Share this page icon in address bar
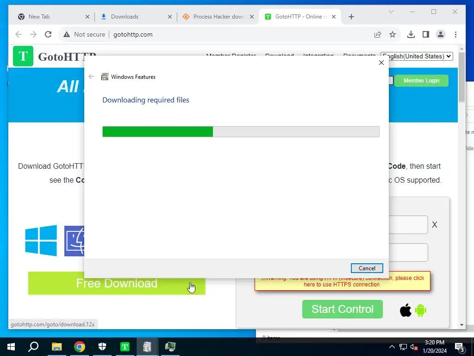This screenshot has height=356, width=474. (378, 34)
